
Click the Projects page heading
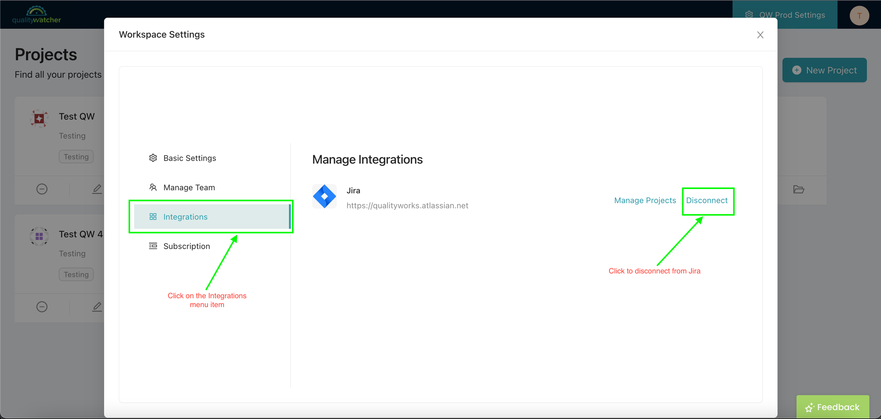46,54
